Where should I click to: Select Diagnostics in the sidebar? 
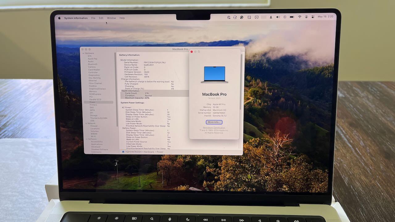[x=94, y=75]
